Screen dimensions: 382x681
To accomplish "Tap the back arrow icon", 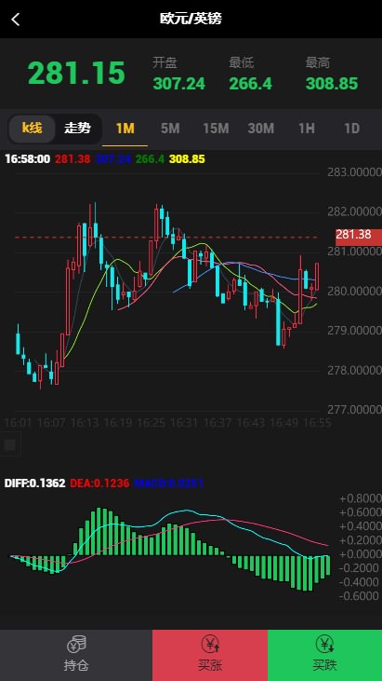I will [x=16, y=20].
